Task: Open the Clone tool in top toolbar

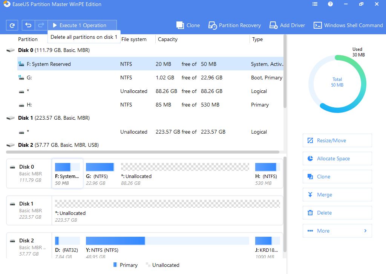Action: (188, 26)
